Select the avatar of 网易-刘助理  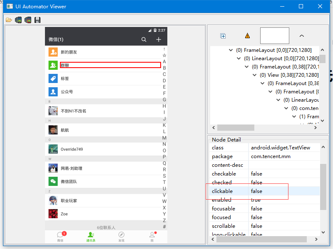[53, 168]
